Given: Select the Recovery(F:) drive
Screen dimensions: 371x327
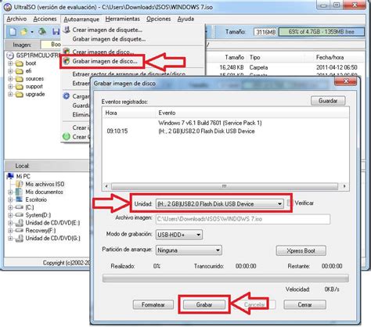Looking at the screenshot, I should (x=41, y=231).
